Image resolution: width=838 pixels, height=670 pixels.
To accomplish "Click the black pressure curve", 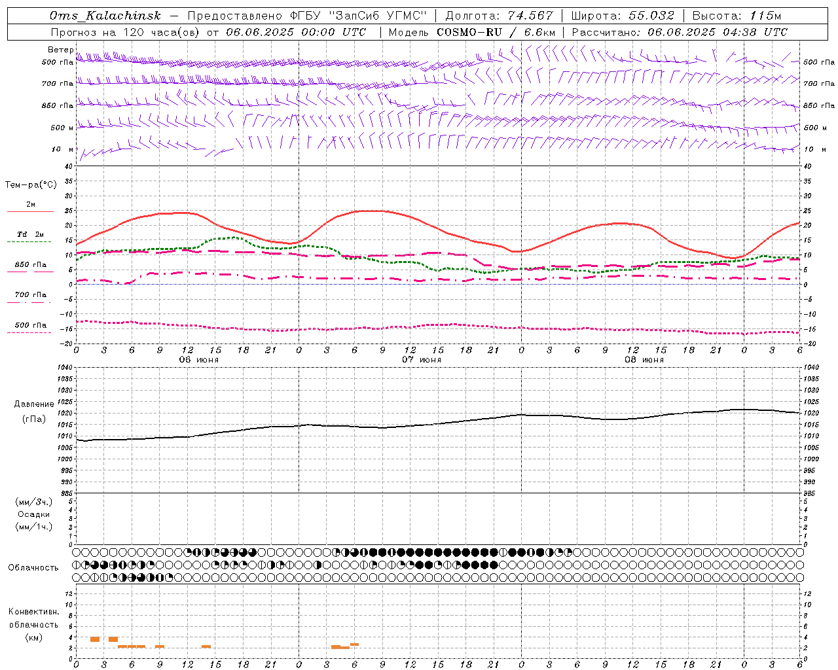I will [x=439, y=423].
